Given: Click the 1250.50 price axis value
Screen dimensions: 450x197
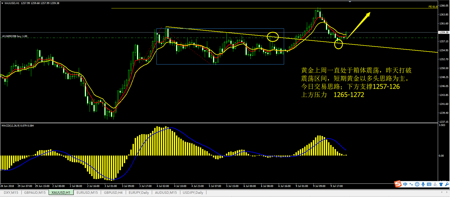Looking at the screenshot, I should pyautogui.click(x=444, y=68).
